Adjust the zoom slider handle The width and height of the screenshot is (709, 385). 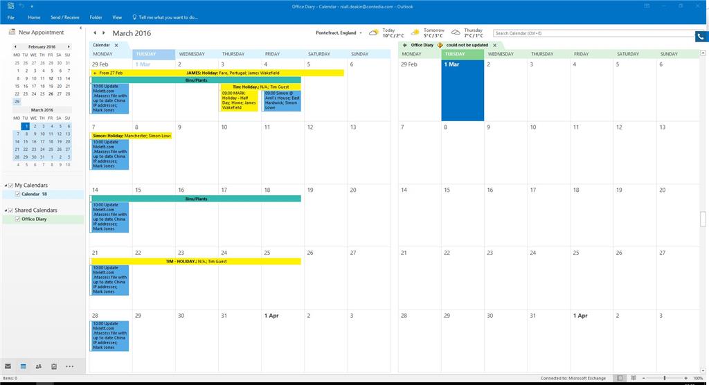point(664,378)
